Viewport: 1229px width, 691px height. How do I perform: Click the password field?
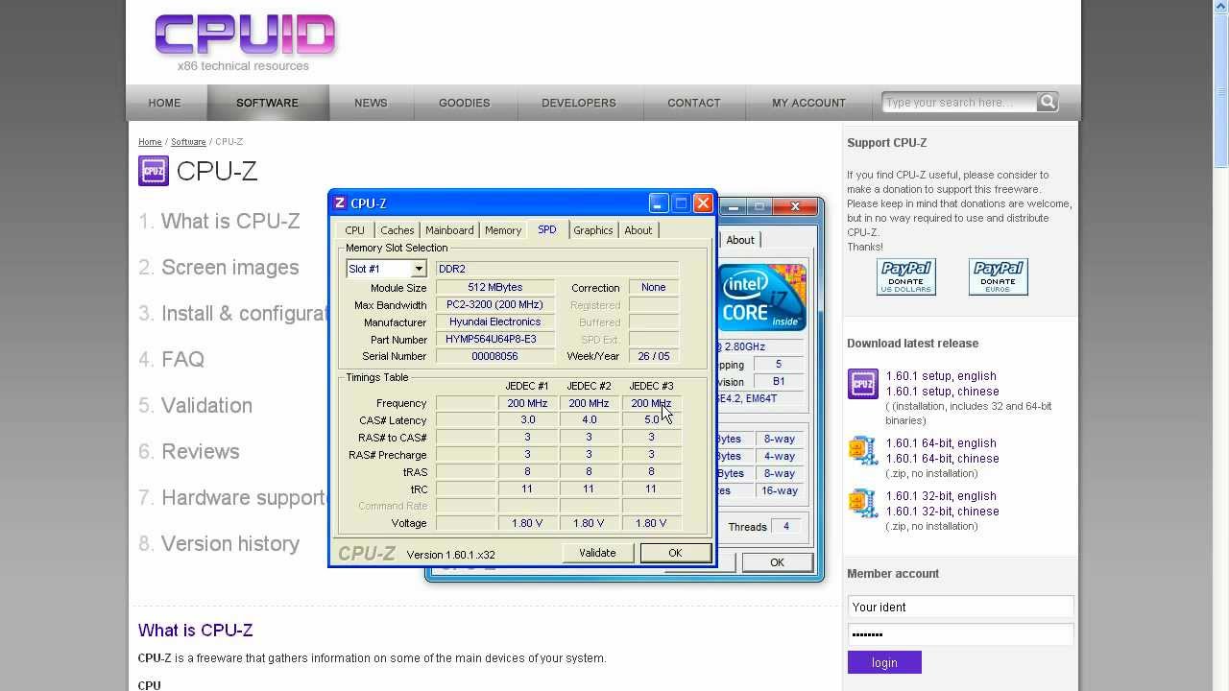coord(960,634)
